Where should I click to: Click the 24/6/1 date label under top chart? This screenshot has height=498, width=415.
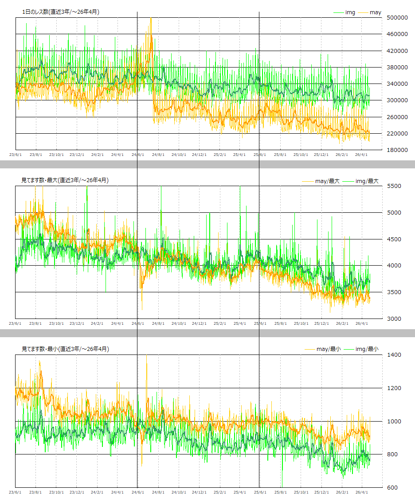point(138,155)
